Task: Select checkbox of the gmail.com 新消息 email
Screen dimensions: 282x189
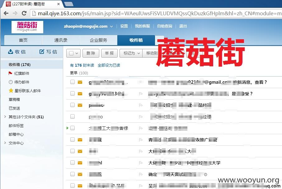Action: (73, 82)
